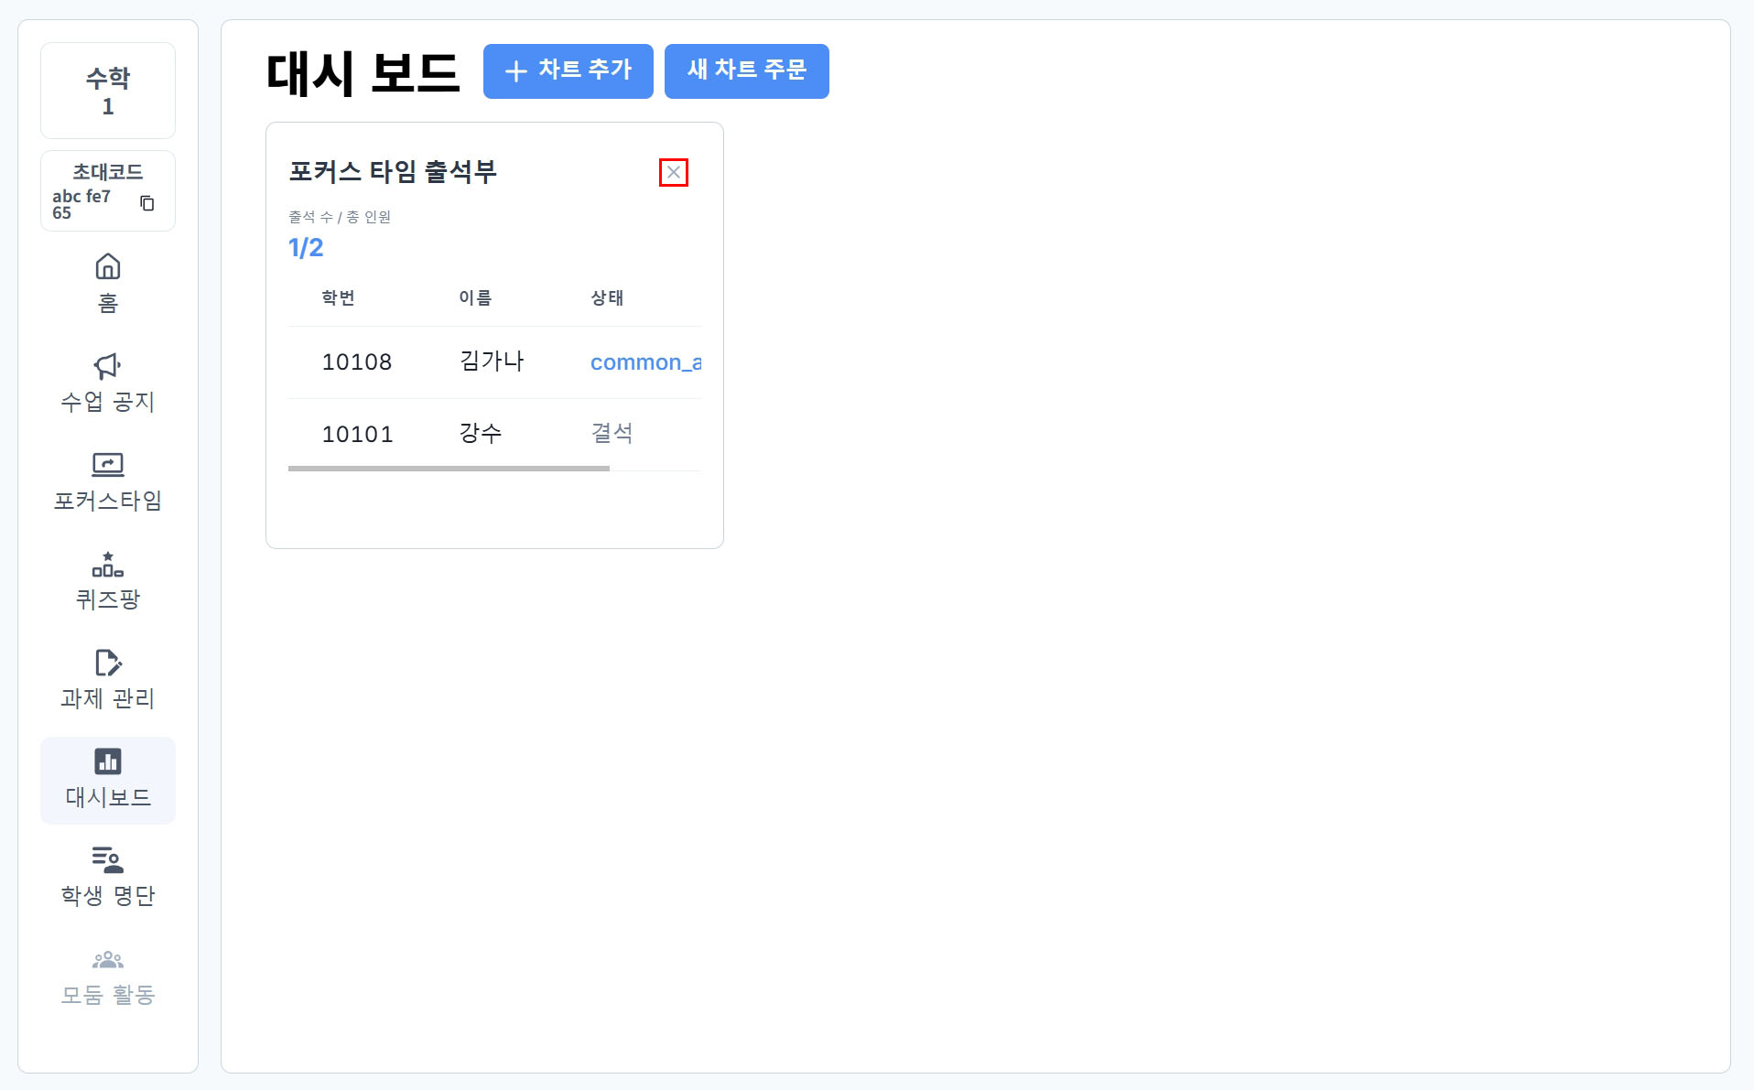Image resolution: width=1754 pixels, height=1090 pixels.
Task: Click the common_a status link for 김가나
Action: point(646,362)
